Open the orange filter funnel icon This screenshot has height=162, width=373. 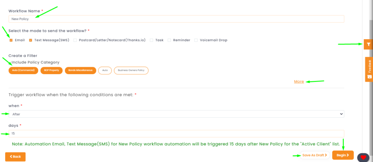point(368,44)
